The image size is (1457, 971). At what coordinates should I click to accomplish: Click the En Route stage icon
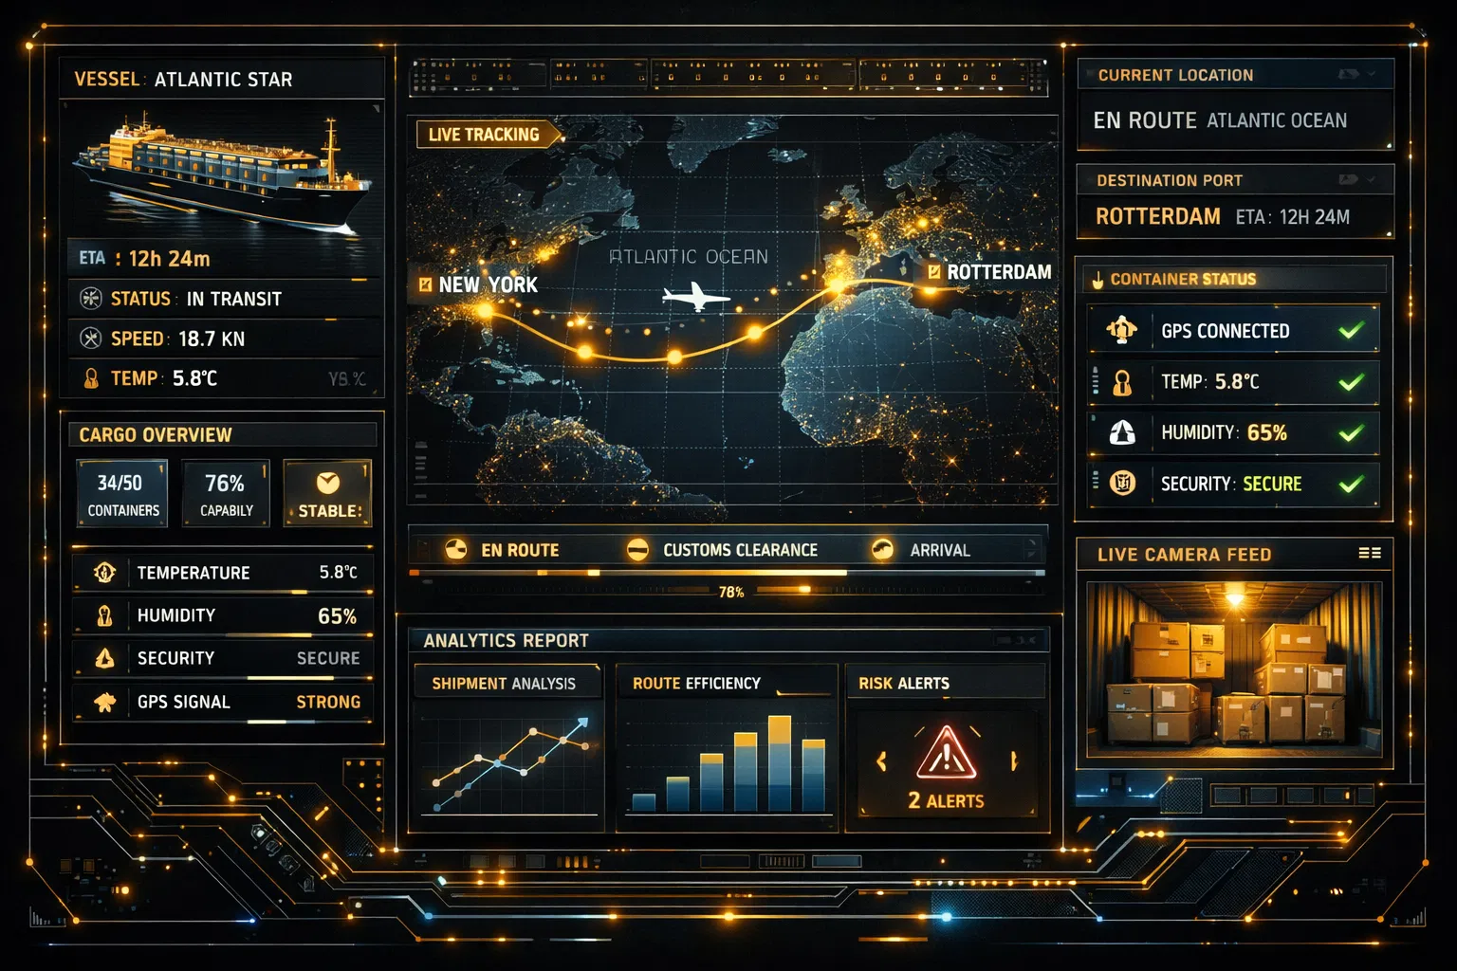455,549
